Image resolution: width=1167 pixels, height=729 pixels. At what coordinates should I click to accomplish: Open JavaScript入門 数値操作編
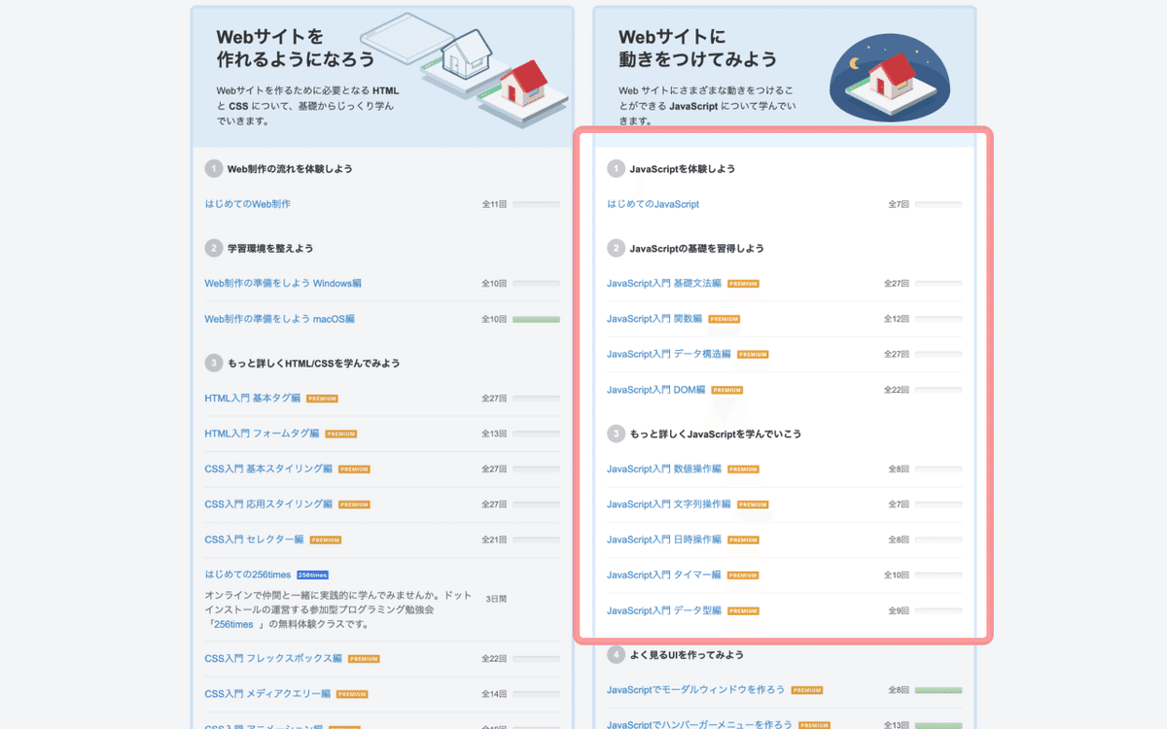click(x=664, y=469)
